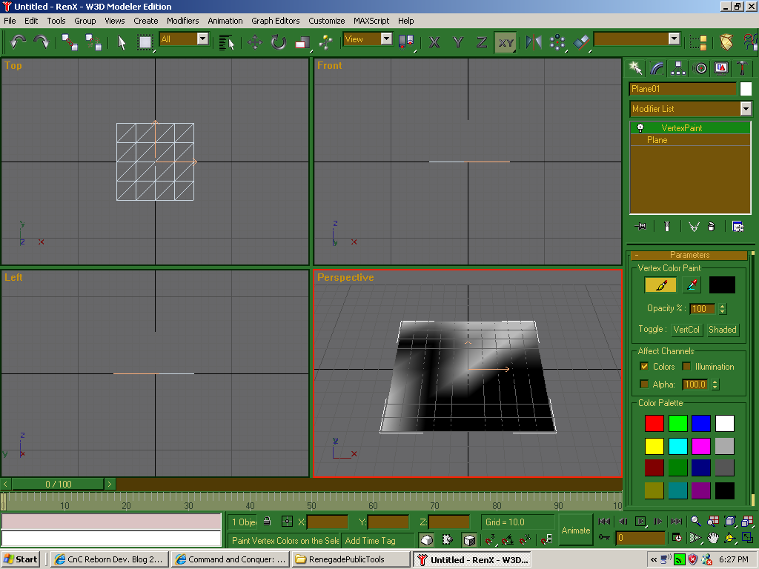
Task: Uncheck the Colors channel checkbox
Action: click(x=644, y=367)
